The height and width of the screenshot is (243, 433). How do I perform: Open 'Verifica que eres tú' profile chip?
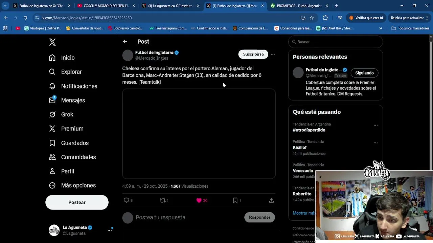point(366,18)
